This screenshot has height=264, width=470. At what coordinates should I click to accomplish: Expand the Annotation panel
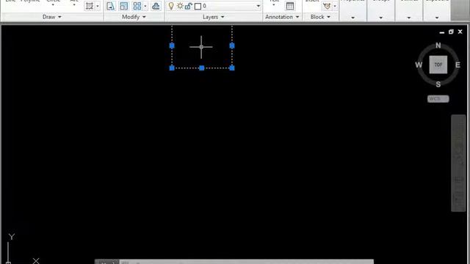(x=282, y=17)
